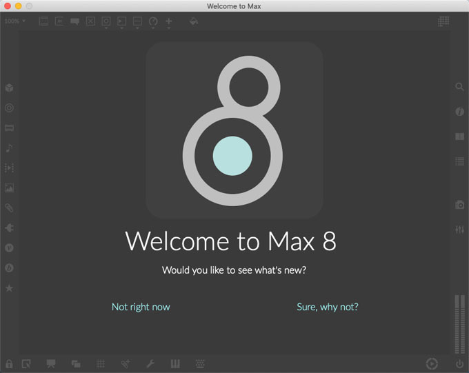The height and width of the screenshot is (373, 469).
Task: Open the Audio files music note icon
Action: (x=10, y=148)
